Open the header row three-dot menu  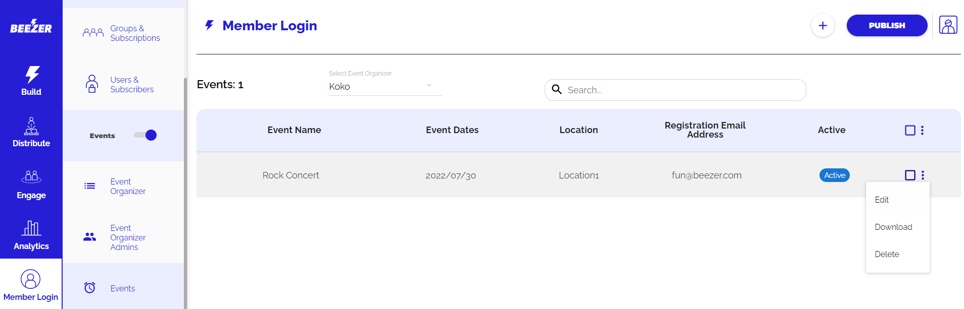(x=923, y=131)
